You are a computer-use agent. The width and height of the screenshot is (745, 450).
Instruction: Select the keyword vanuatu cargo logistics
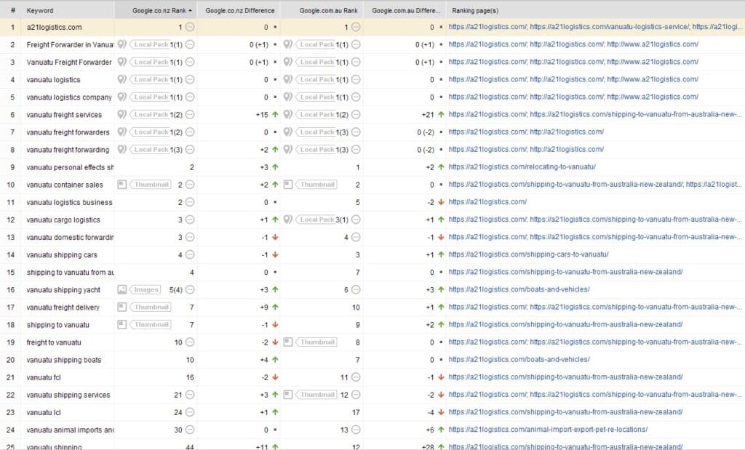click(x=63, y=220)
